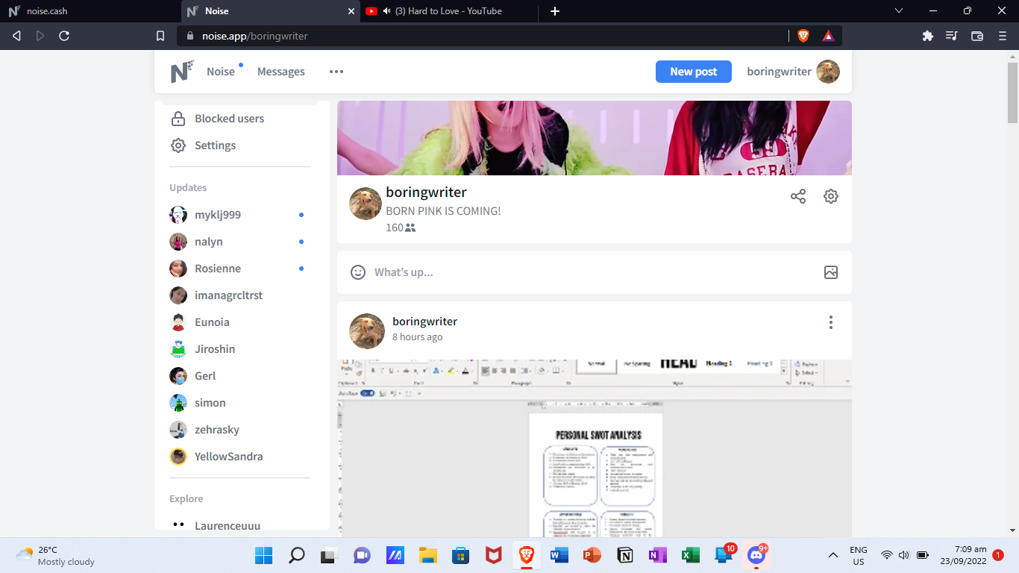Open Microsoft Excel from the taskbar

coord(691,555)
